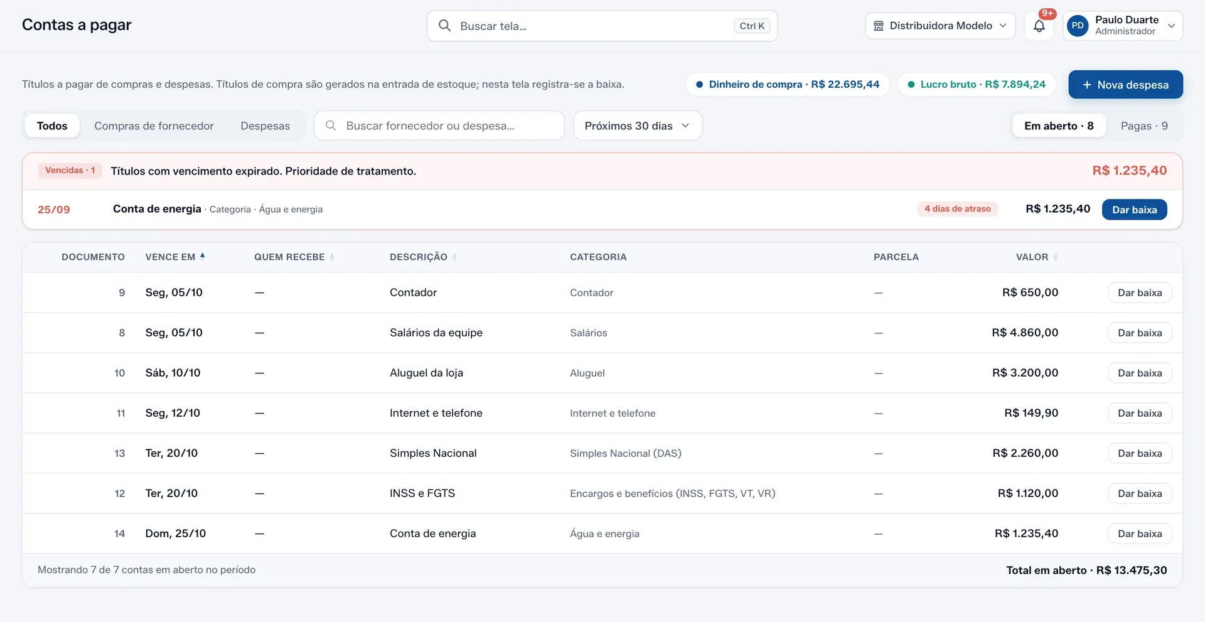Click Dar baixa for Simples Nacional row
Image resolution: width=1205 pixels, height=622 pixels.
click(x=1140, y=453)
